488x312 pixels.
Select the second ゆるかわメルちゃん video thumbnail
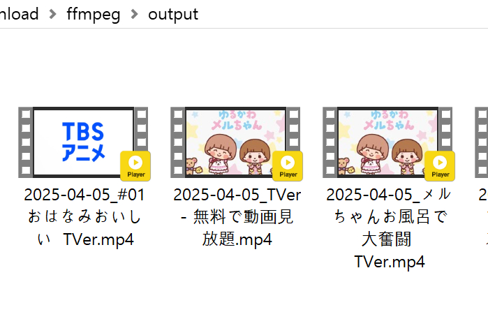click(x=235, y=142)
